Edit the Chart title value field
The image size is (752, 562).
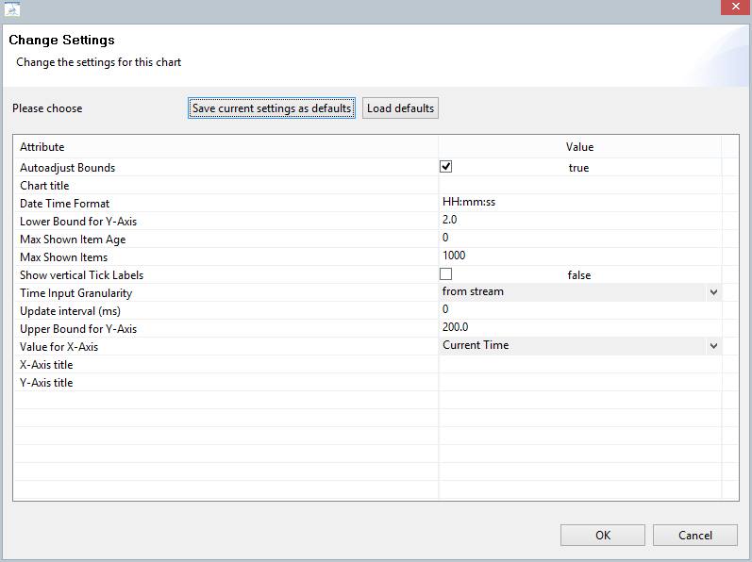tap(579, 186)
